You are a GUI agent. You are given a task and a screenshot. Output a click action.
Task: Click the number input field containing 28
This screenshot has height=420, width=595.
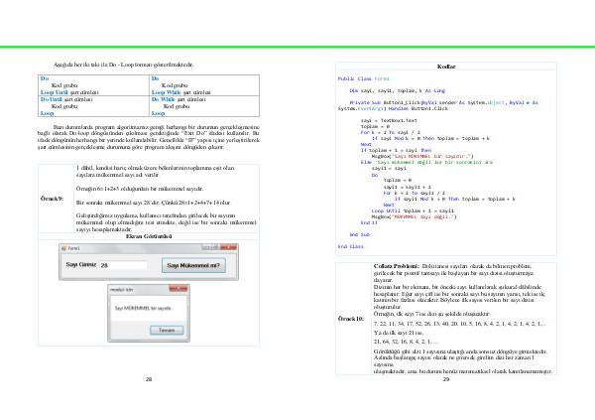pos(123,265)
